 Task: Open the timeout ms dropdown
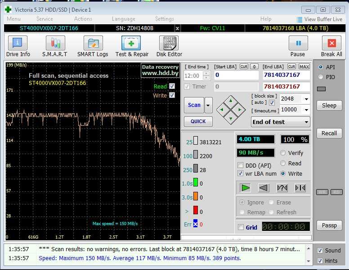306,110
